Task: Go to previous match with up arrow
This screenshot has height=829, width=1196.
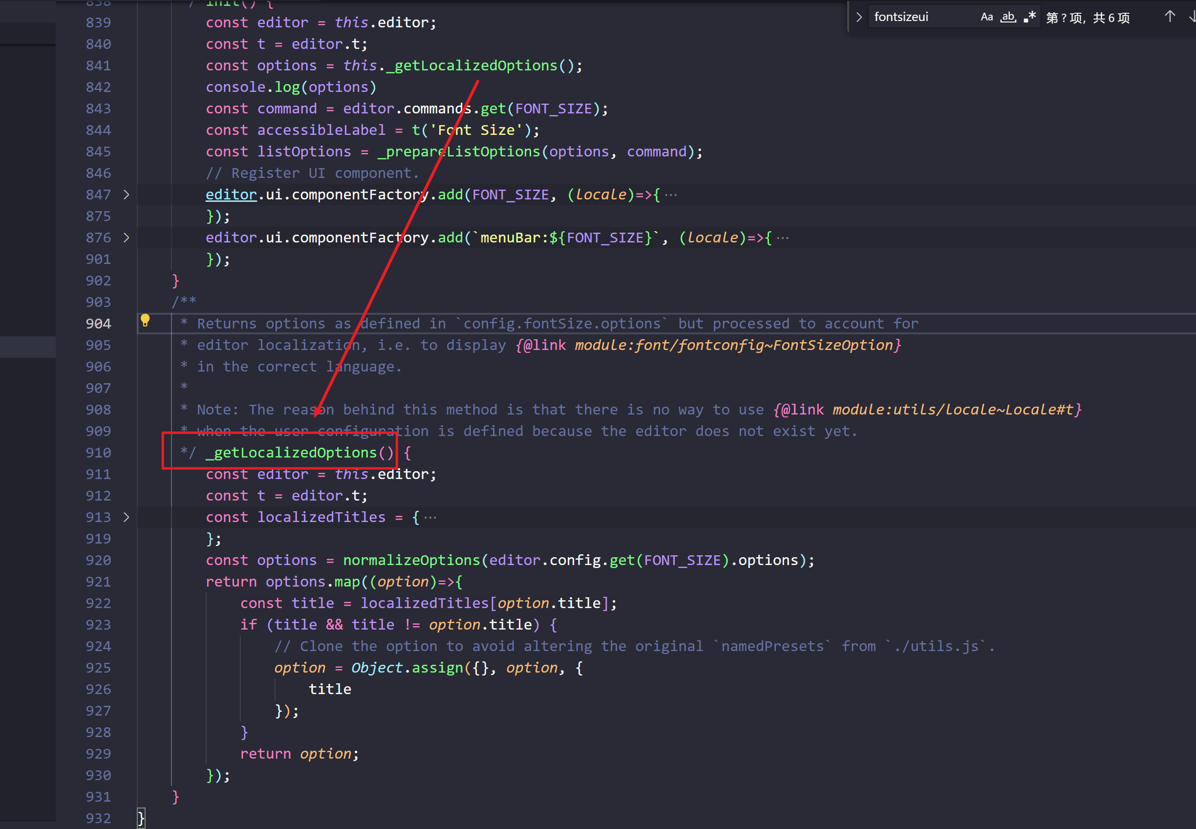Action: (1169, 17)
